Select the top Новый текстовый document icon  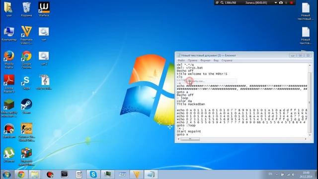point(306,11)
